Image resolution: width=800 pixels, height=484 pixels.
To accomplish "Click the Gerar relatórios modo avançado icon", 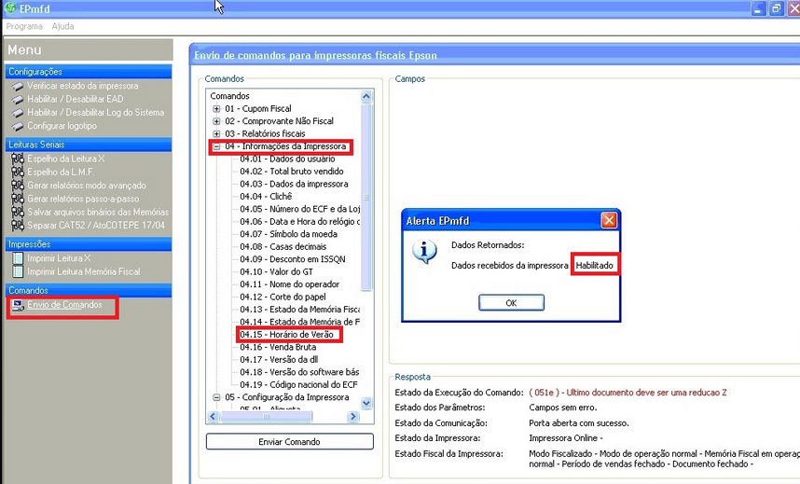I will tap(18, 186).
